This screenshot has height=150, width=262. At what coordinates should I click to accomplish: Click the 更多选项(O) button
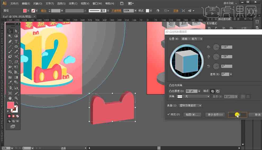point(215,115)
